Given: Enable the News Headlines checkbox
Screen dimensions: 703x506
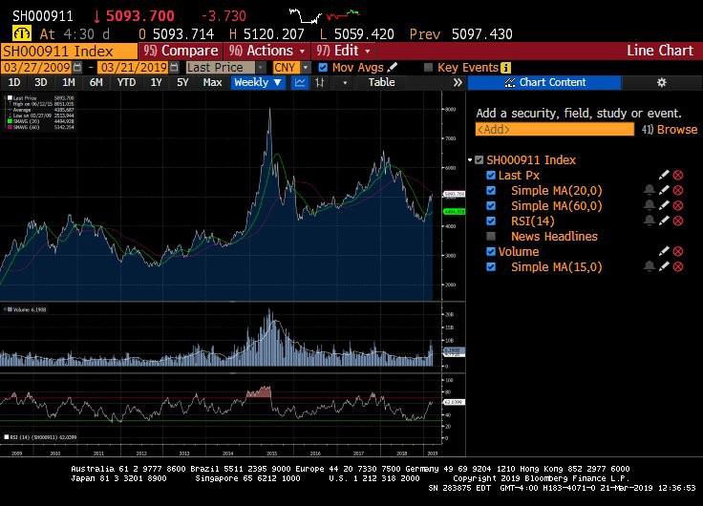Looking at the screenshot, I should click(491, 236).
